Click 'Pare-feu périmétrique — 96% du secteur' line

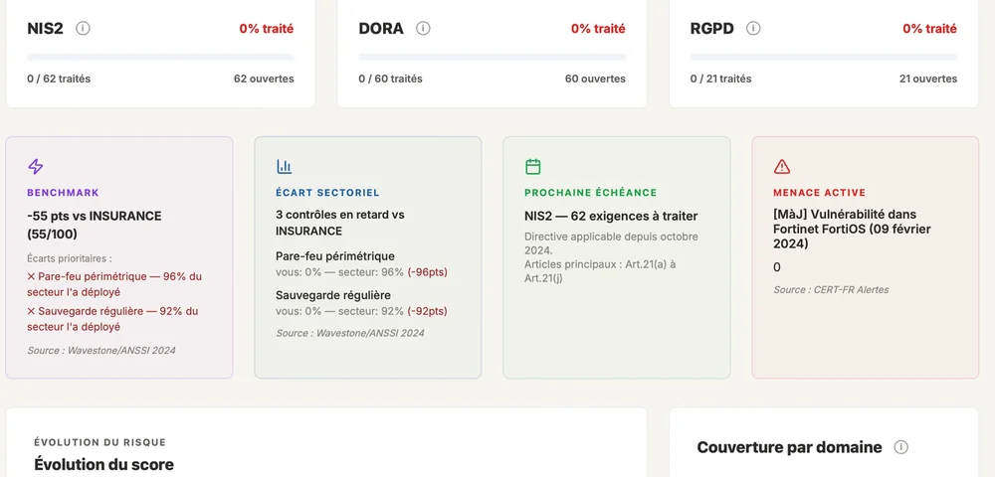click(x=114, y=284)
